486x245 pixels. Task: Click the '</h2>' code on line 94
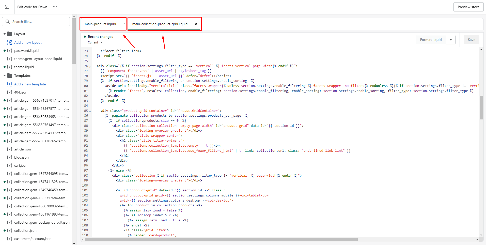(x=125, y=156)
